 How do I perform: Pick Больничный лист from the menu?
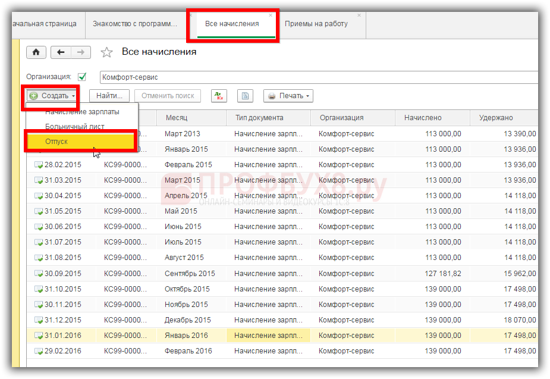click(x=75, y=126)
